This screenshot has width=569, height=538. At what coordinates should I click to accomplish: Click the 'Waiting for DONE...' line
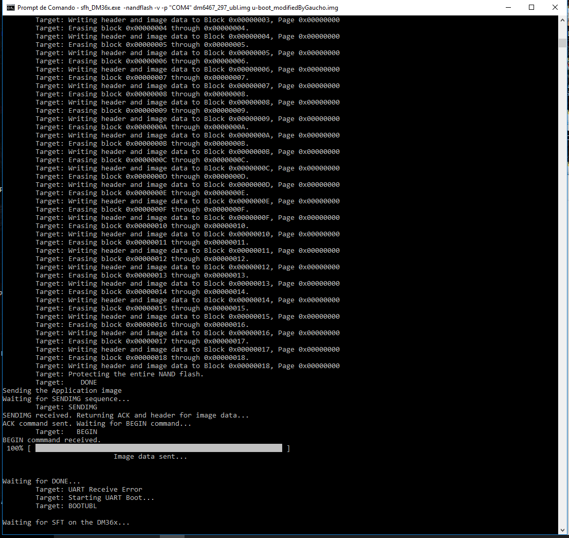coord(41,481)
